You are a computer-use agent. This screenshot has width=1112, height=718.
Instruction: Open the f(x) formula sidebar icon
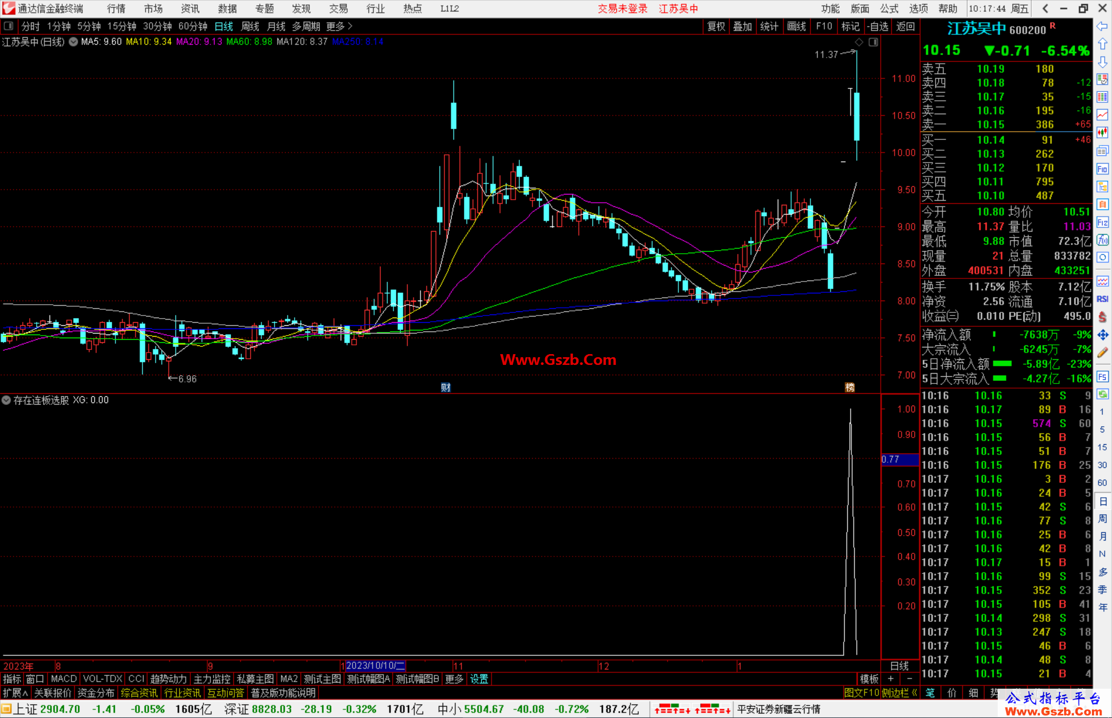pos(1102,240)
